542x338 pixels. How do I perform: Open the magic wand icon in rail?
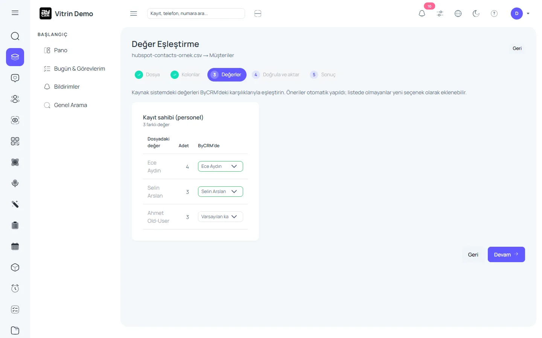[15, 204]
